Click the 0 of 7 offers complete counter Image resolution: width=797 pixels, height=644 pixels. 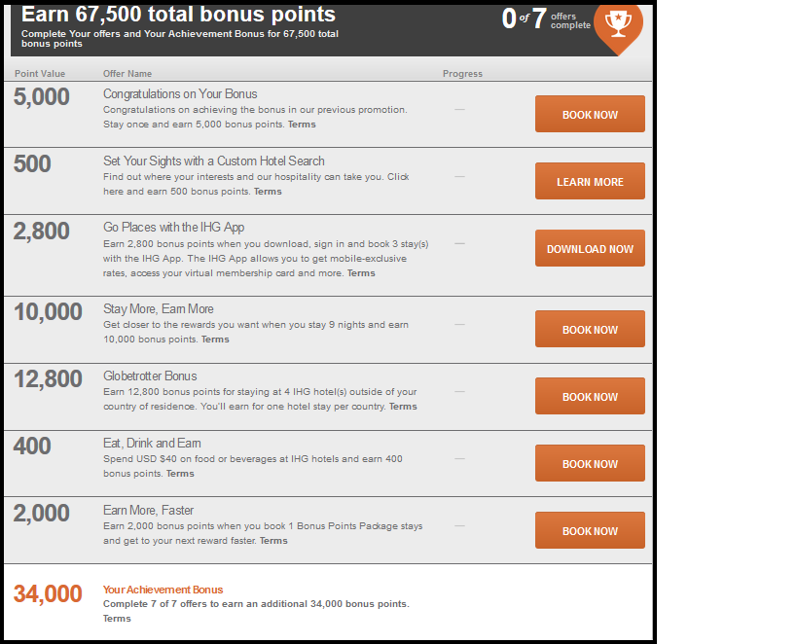pyautogui.click(x=546, y=19)
